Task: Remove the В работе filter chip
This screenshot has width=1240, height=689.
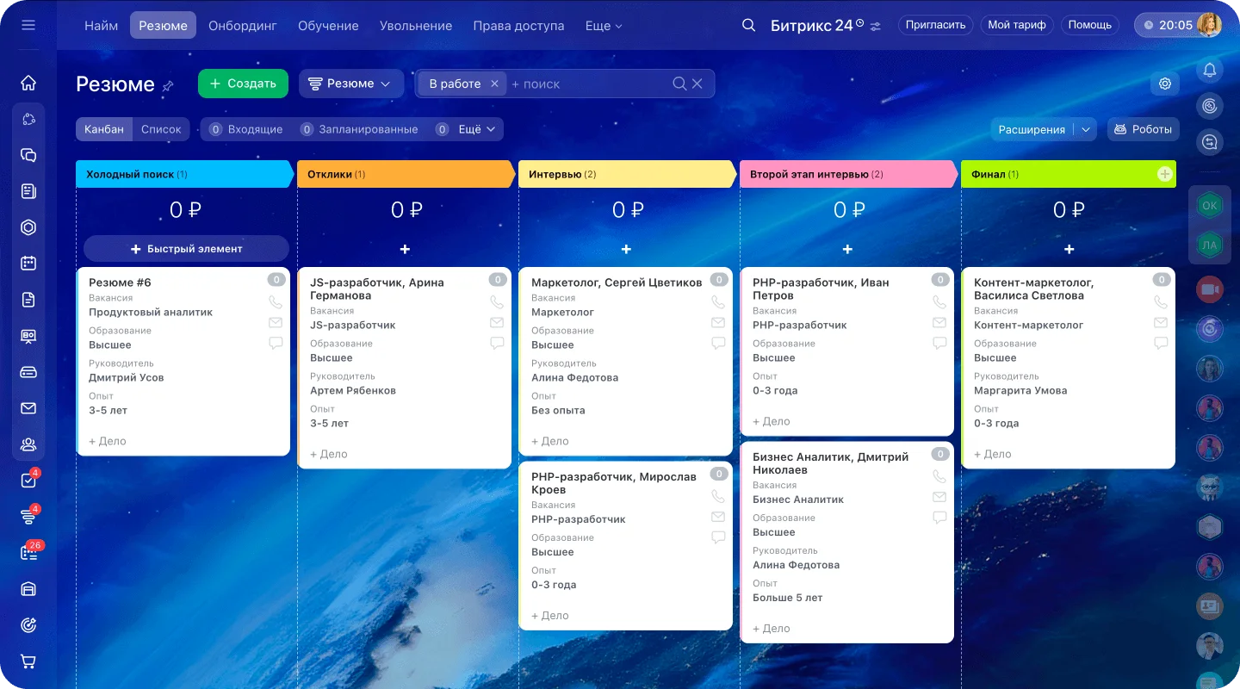Action: 494,84
